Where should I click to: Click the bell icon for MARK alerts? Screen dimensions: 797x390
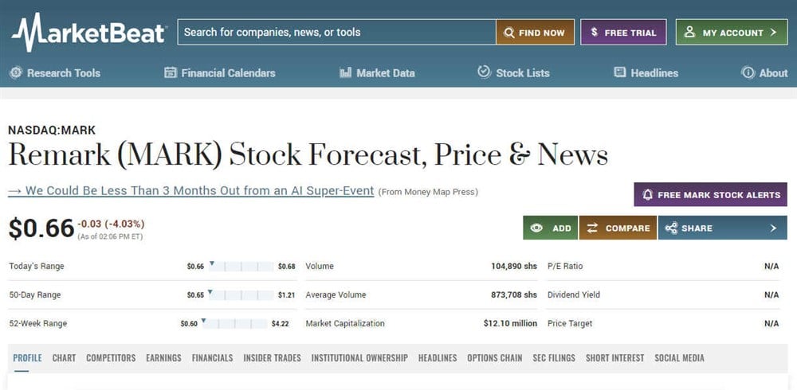coord(648,195)
